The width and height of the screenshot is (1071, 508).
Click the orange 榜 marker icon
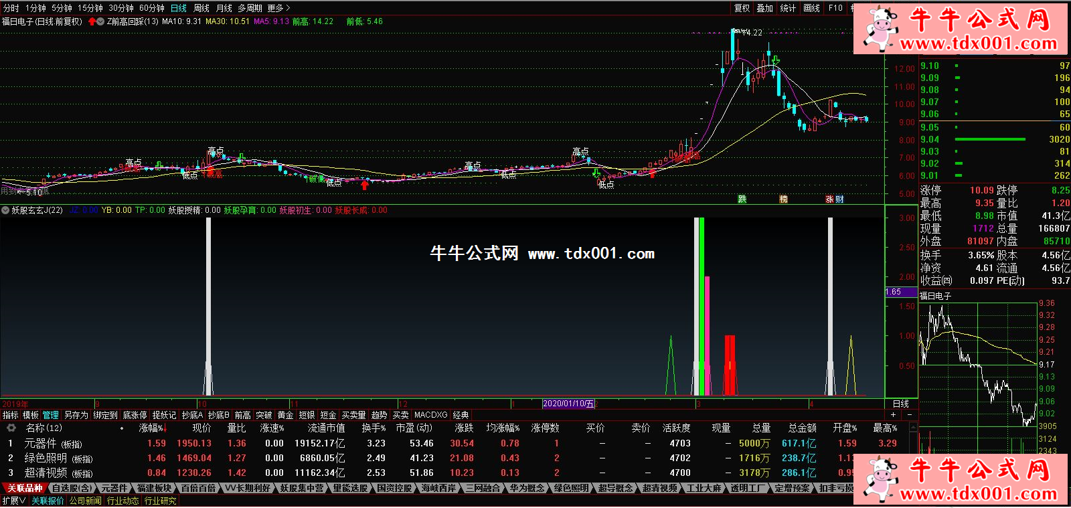coord(783,199)
